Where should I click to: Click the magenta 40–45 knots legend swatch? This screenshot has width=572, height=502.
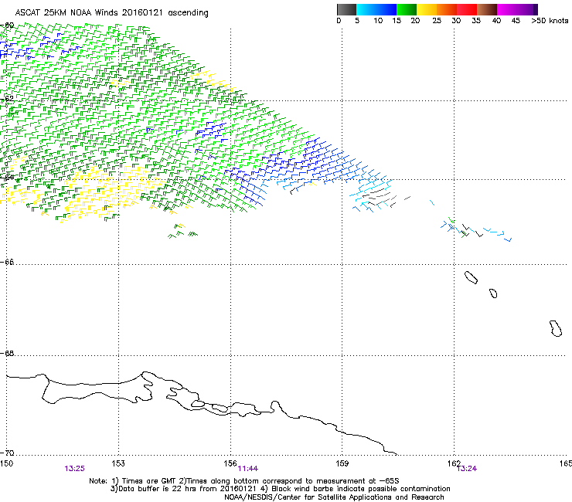click(507, 9)
